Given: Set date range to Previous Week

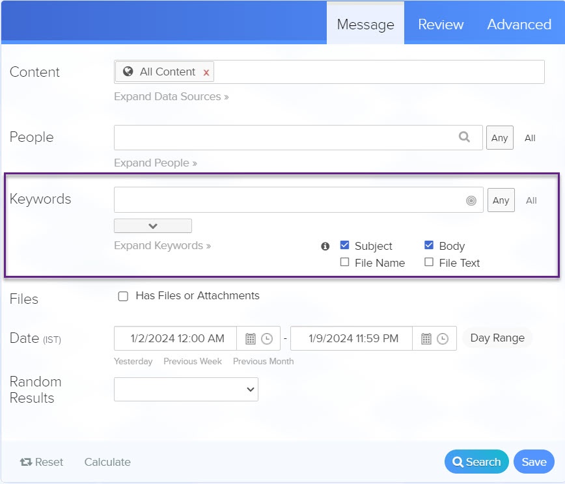Looking at the screenshot, I should (193, 361).
